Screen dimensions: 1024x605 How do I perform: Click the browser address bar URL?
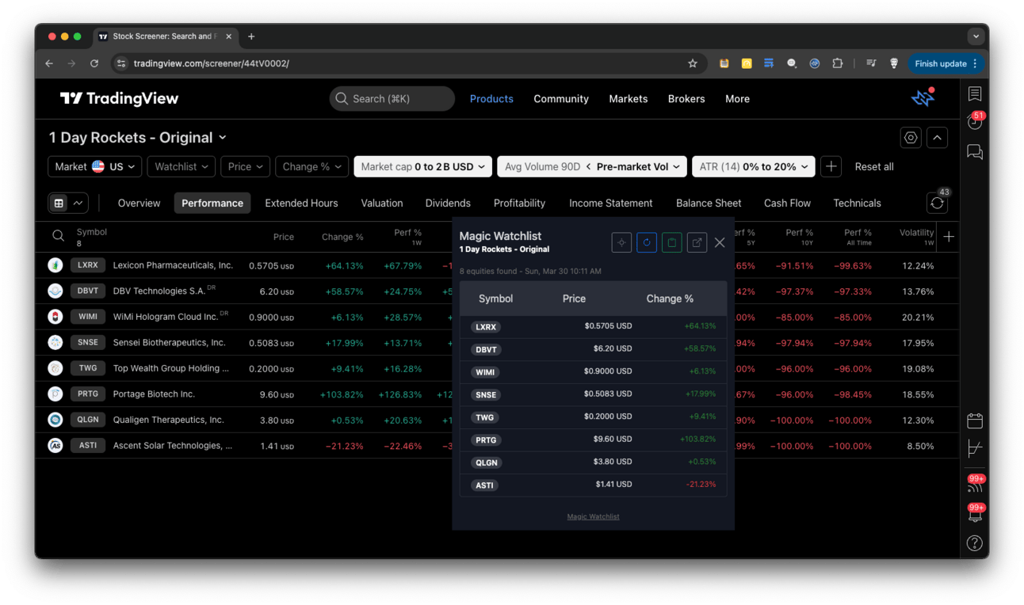coord(211,63)
